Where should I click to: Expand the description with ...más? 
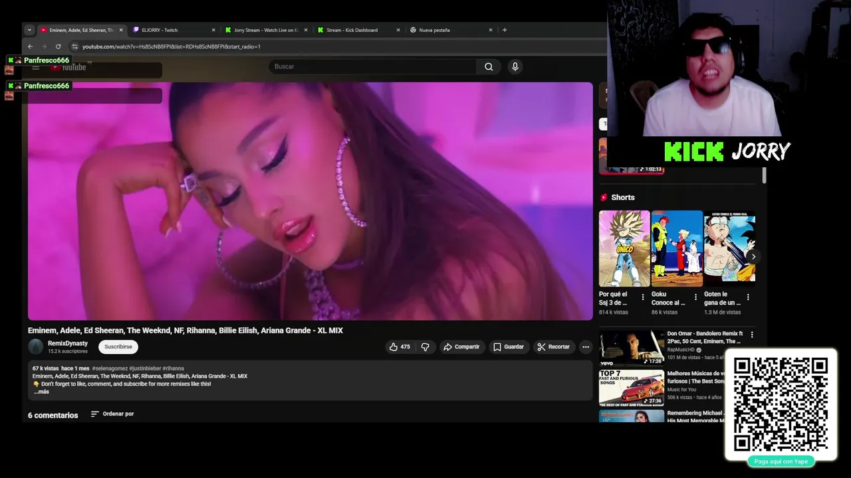[x=41, y=392]
